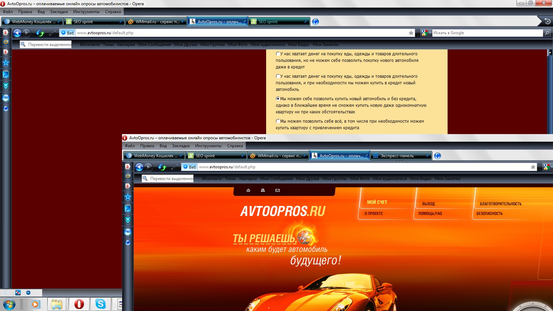Select option: can't afford a new car even on credit
This screenshot has width=553, height=311.
point(278,54)
